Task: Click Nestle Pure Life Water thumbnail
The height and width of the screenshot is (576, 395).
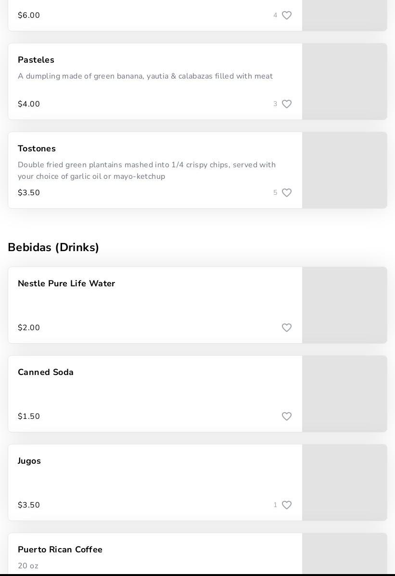Action: (344, 305)
